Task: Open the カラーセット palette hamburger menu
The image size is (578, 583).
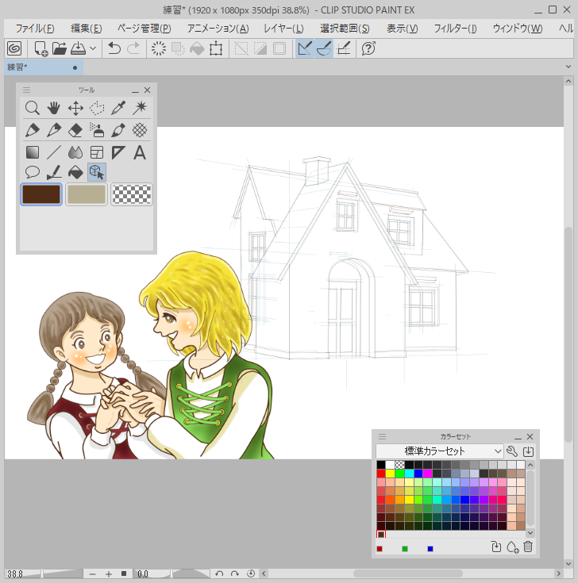Action: tap(382, 436)
